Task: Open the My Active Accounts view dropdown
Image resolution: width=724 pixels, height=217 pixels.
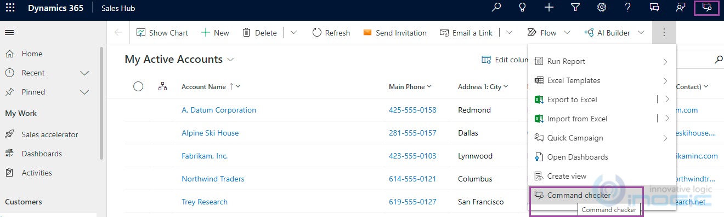Action: tap(230, 59)
